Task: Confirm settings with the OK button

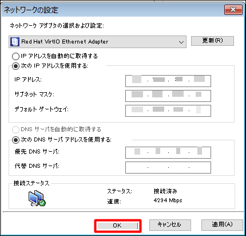Action: click(x=118, y=226)
